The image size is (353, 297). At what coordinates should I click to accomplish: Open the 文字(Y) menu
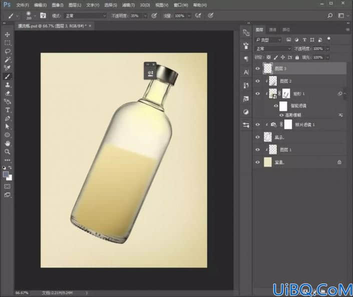point(93,4)
